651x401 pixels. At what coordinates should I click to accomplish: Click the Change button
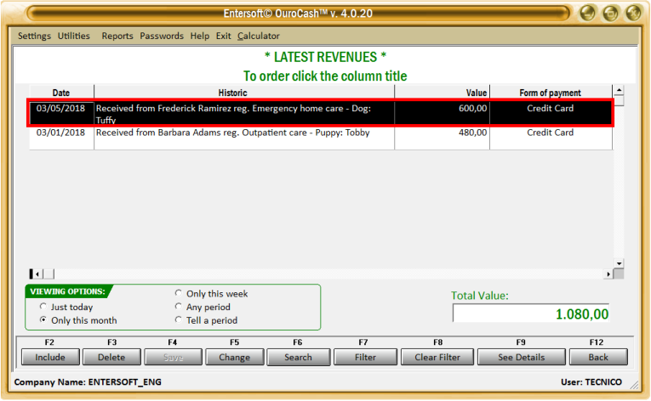(x=235, y=357)
